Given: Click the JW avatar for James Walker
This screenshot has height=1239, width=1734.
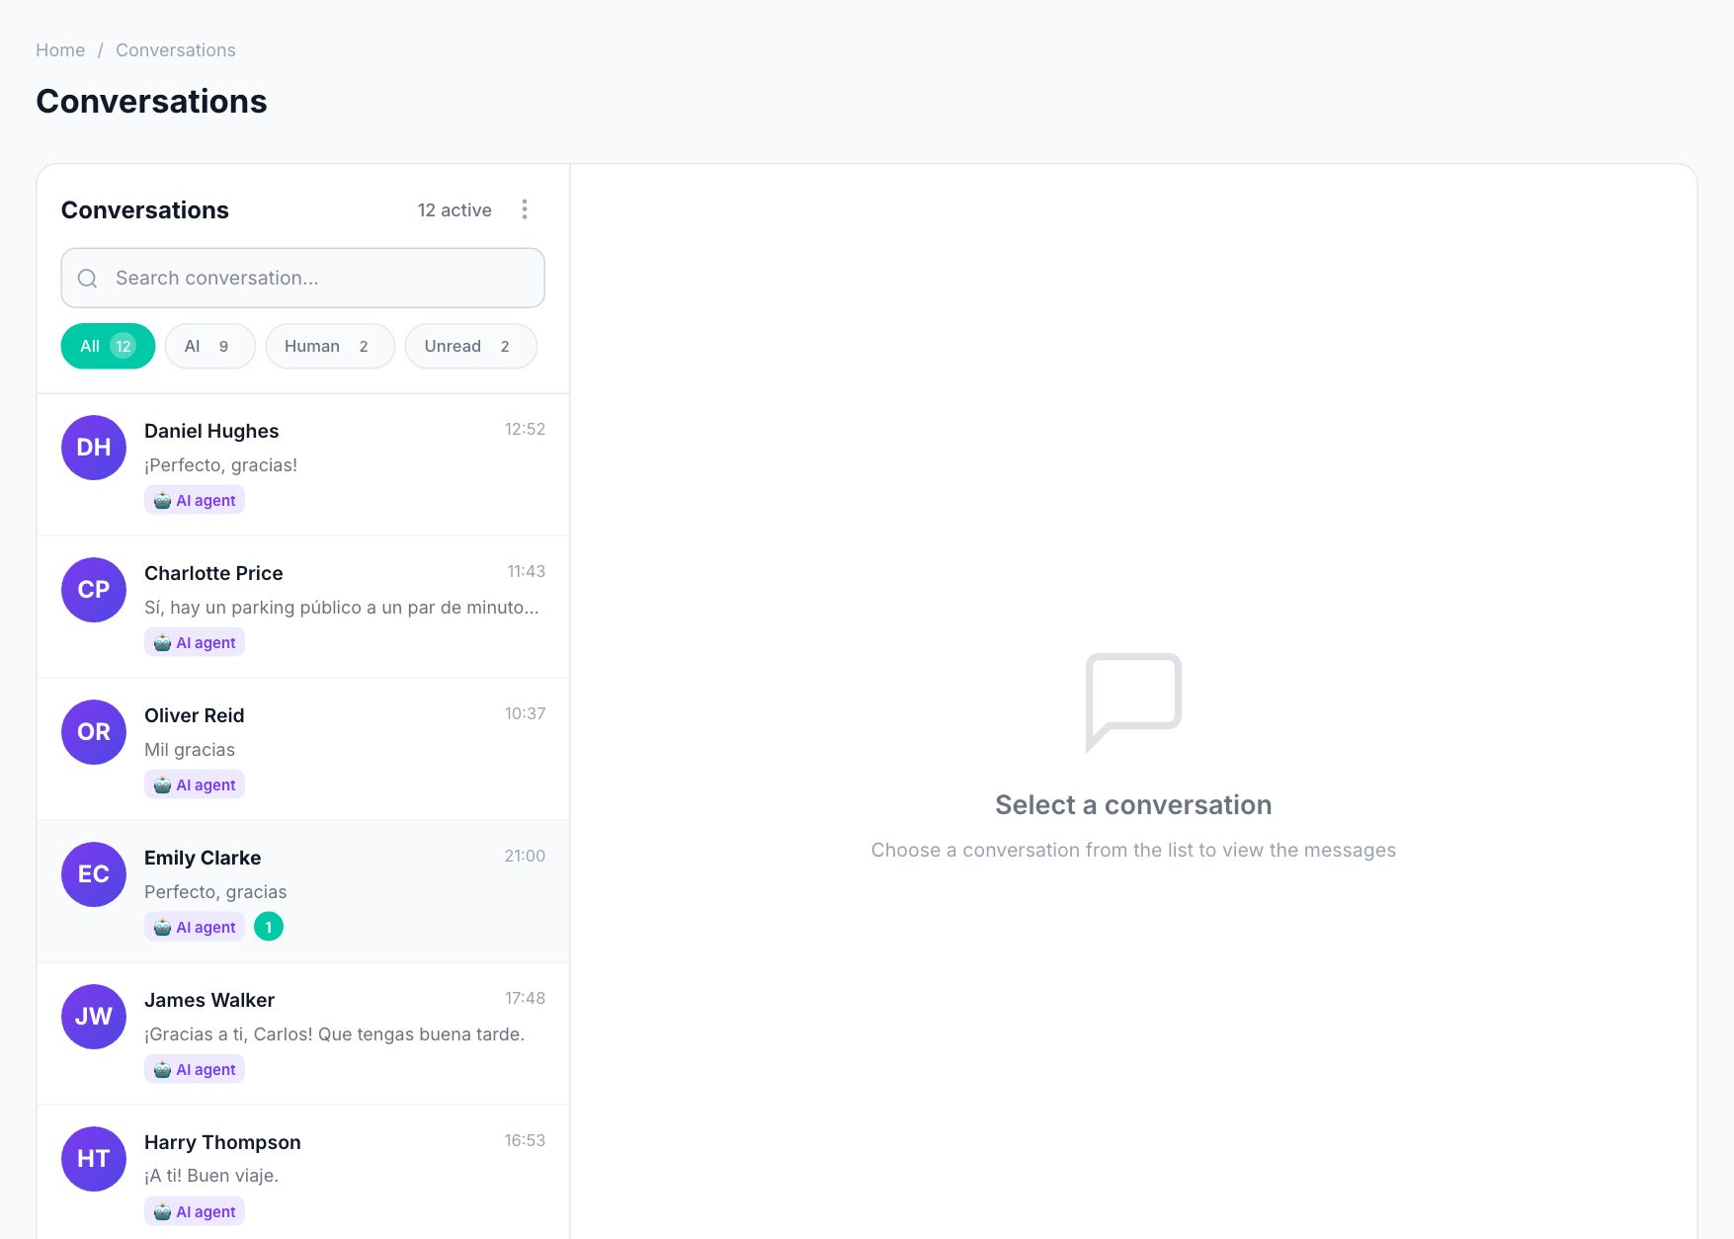Looking at the screenshot, I should click(x=94, y=1017).
